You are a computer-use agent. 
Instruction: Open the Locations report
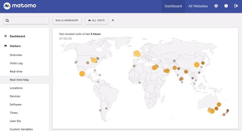tap(16, 88)
